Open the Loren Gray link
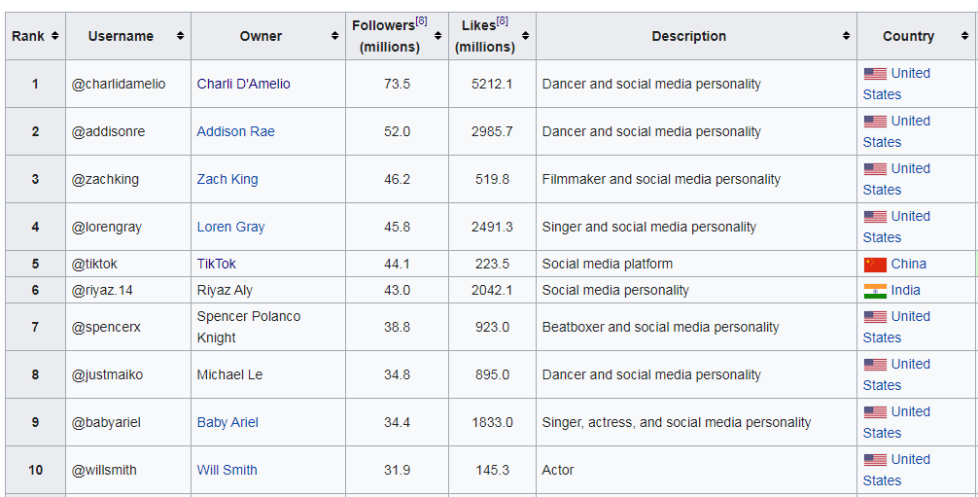978x497 pixels. point(230,227)
